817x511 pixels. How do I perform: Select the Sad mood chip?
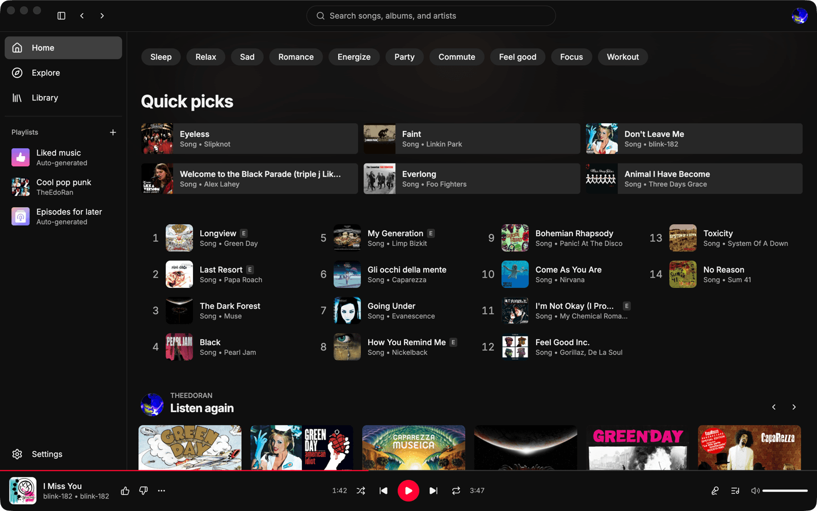pyautogui.click(x=247, y=57)
